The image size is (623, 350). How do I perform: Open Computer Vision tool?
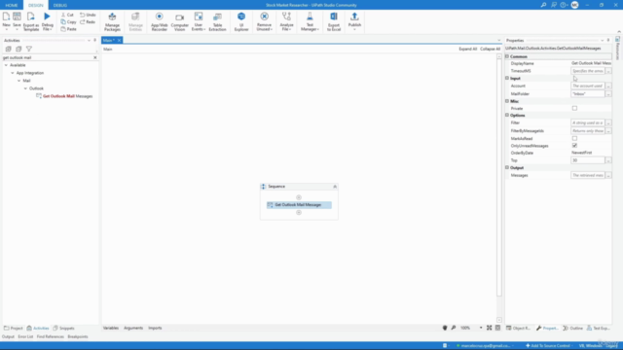pos(179,21)
